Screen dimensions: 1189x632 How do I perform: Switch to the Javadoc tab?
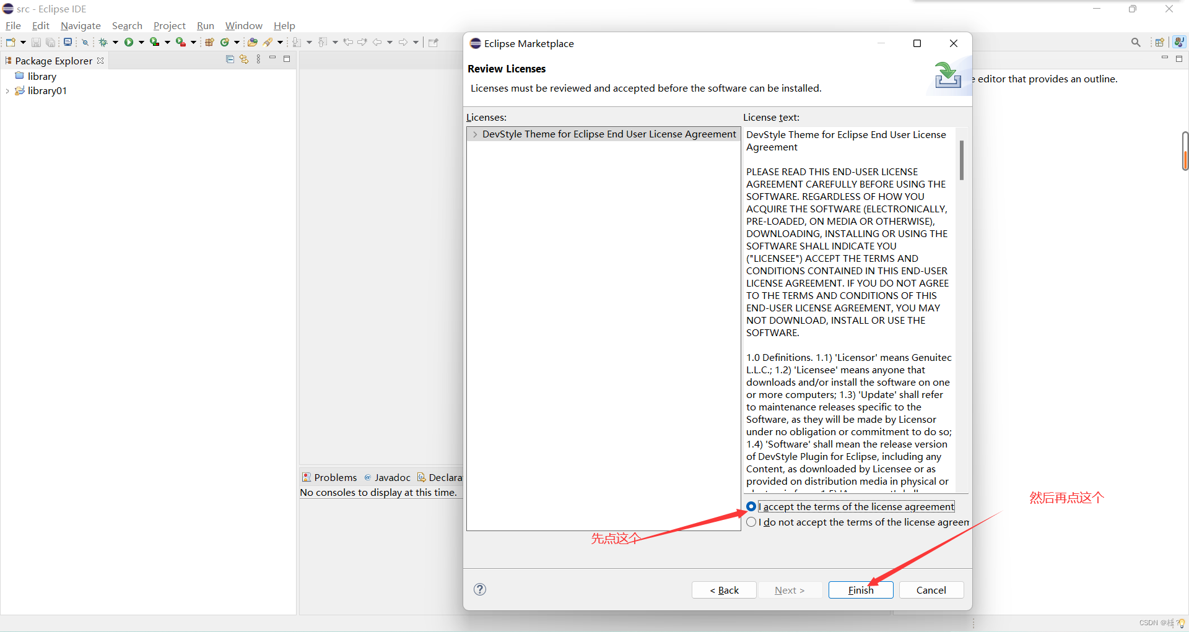point(387,477)
